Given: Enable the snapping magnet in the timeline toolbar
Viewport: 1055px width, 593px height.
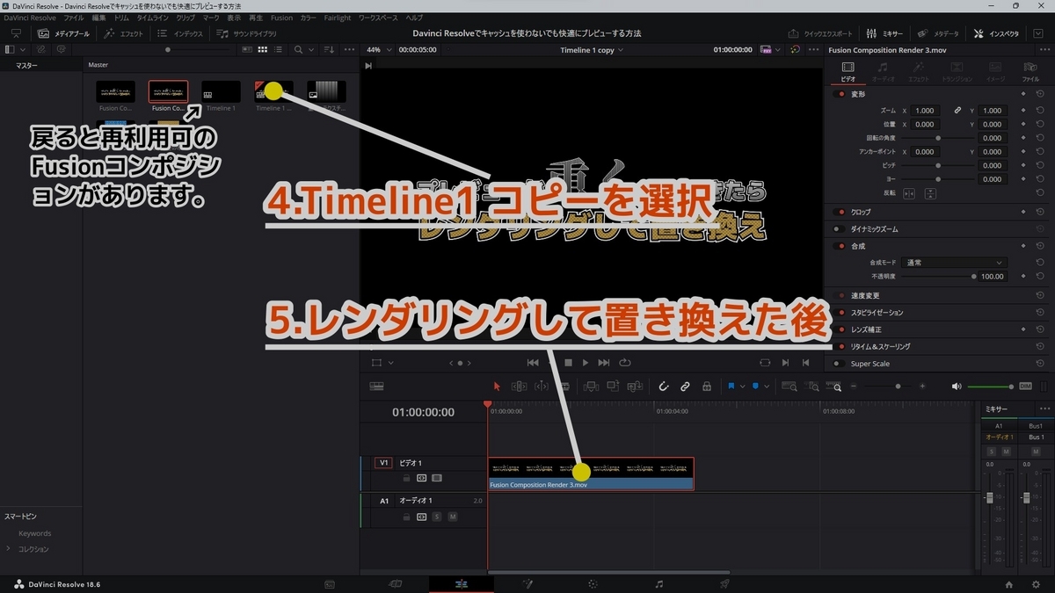Looking at the screenshot, I should click(x=663, y=386).
